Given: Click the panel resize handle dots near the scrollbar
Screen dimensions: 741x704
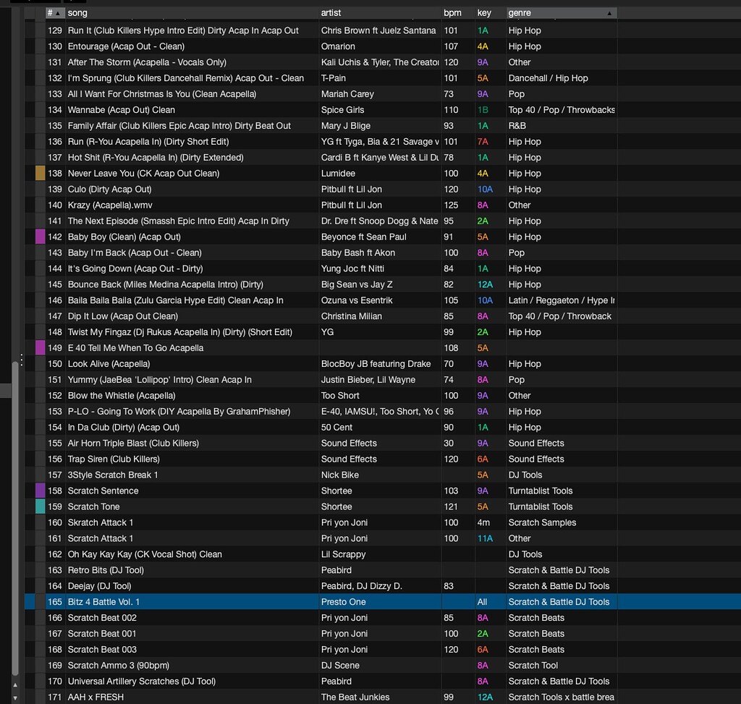Looking at the screenshot, I should pyautogui.click(x=20, y=360).
